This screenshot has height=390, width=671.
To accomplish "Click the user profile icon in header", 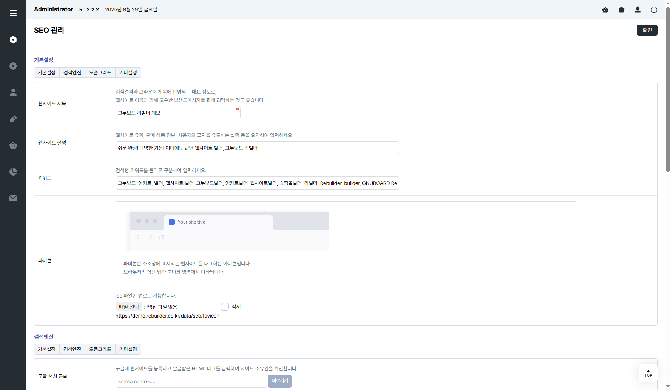I will (x=638, y=10).
